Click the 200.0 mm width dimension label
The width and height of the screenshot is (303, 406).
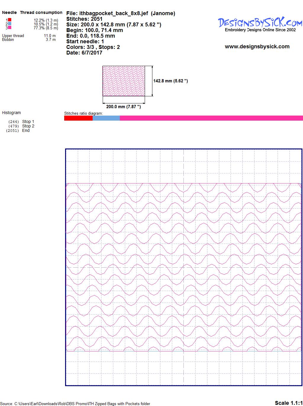[123, 107]
